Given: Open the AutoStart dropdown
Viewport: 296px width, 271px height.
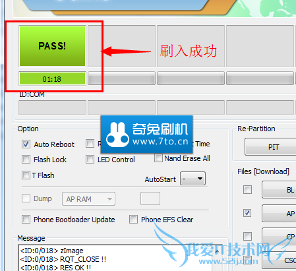Looking at the screenshot, I should pyautogui.click(x=192, y=179).
